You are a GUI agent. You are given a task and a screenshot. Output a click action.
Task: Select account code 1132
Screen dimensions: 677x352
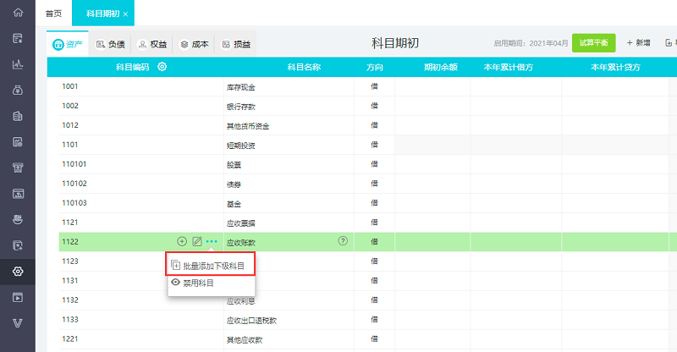click(70, 300)
